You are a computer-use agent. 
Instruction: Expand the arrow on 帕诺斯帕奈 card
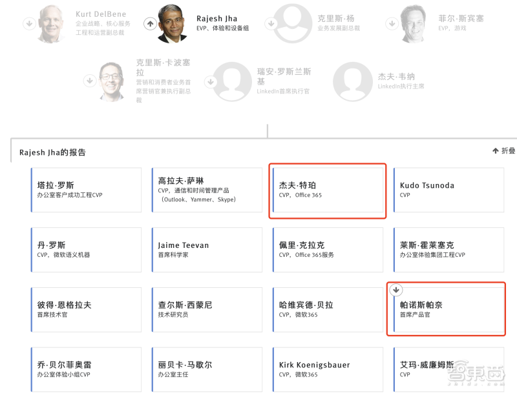[x=396, y=290]
